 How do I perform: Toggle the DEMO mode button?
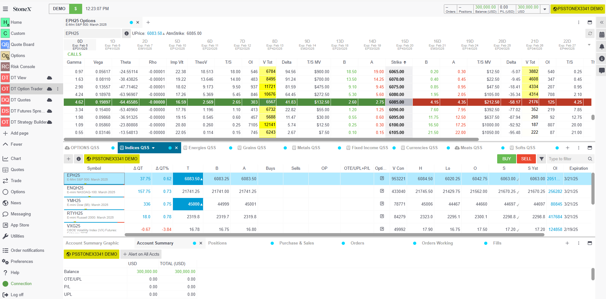pyautogui.click(x=59, y=9)
